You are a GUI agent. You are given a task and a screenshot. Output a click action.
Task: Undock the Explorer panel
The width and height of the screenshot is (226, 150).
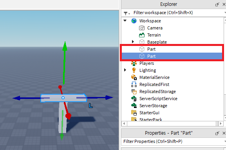(x=217, y=4)
